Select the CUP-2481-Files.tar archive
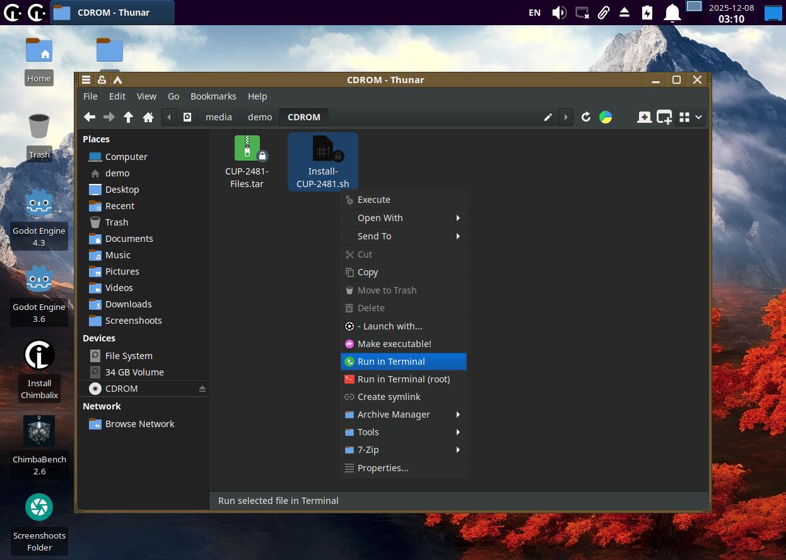The width and height of the screenshot is (786, 560). click(x=247, y=162)
